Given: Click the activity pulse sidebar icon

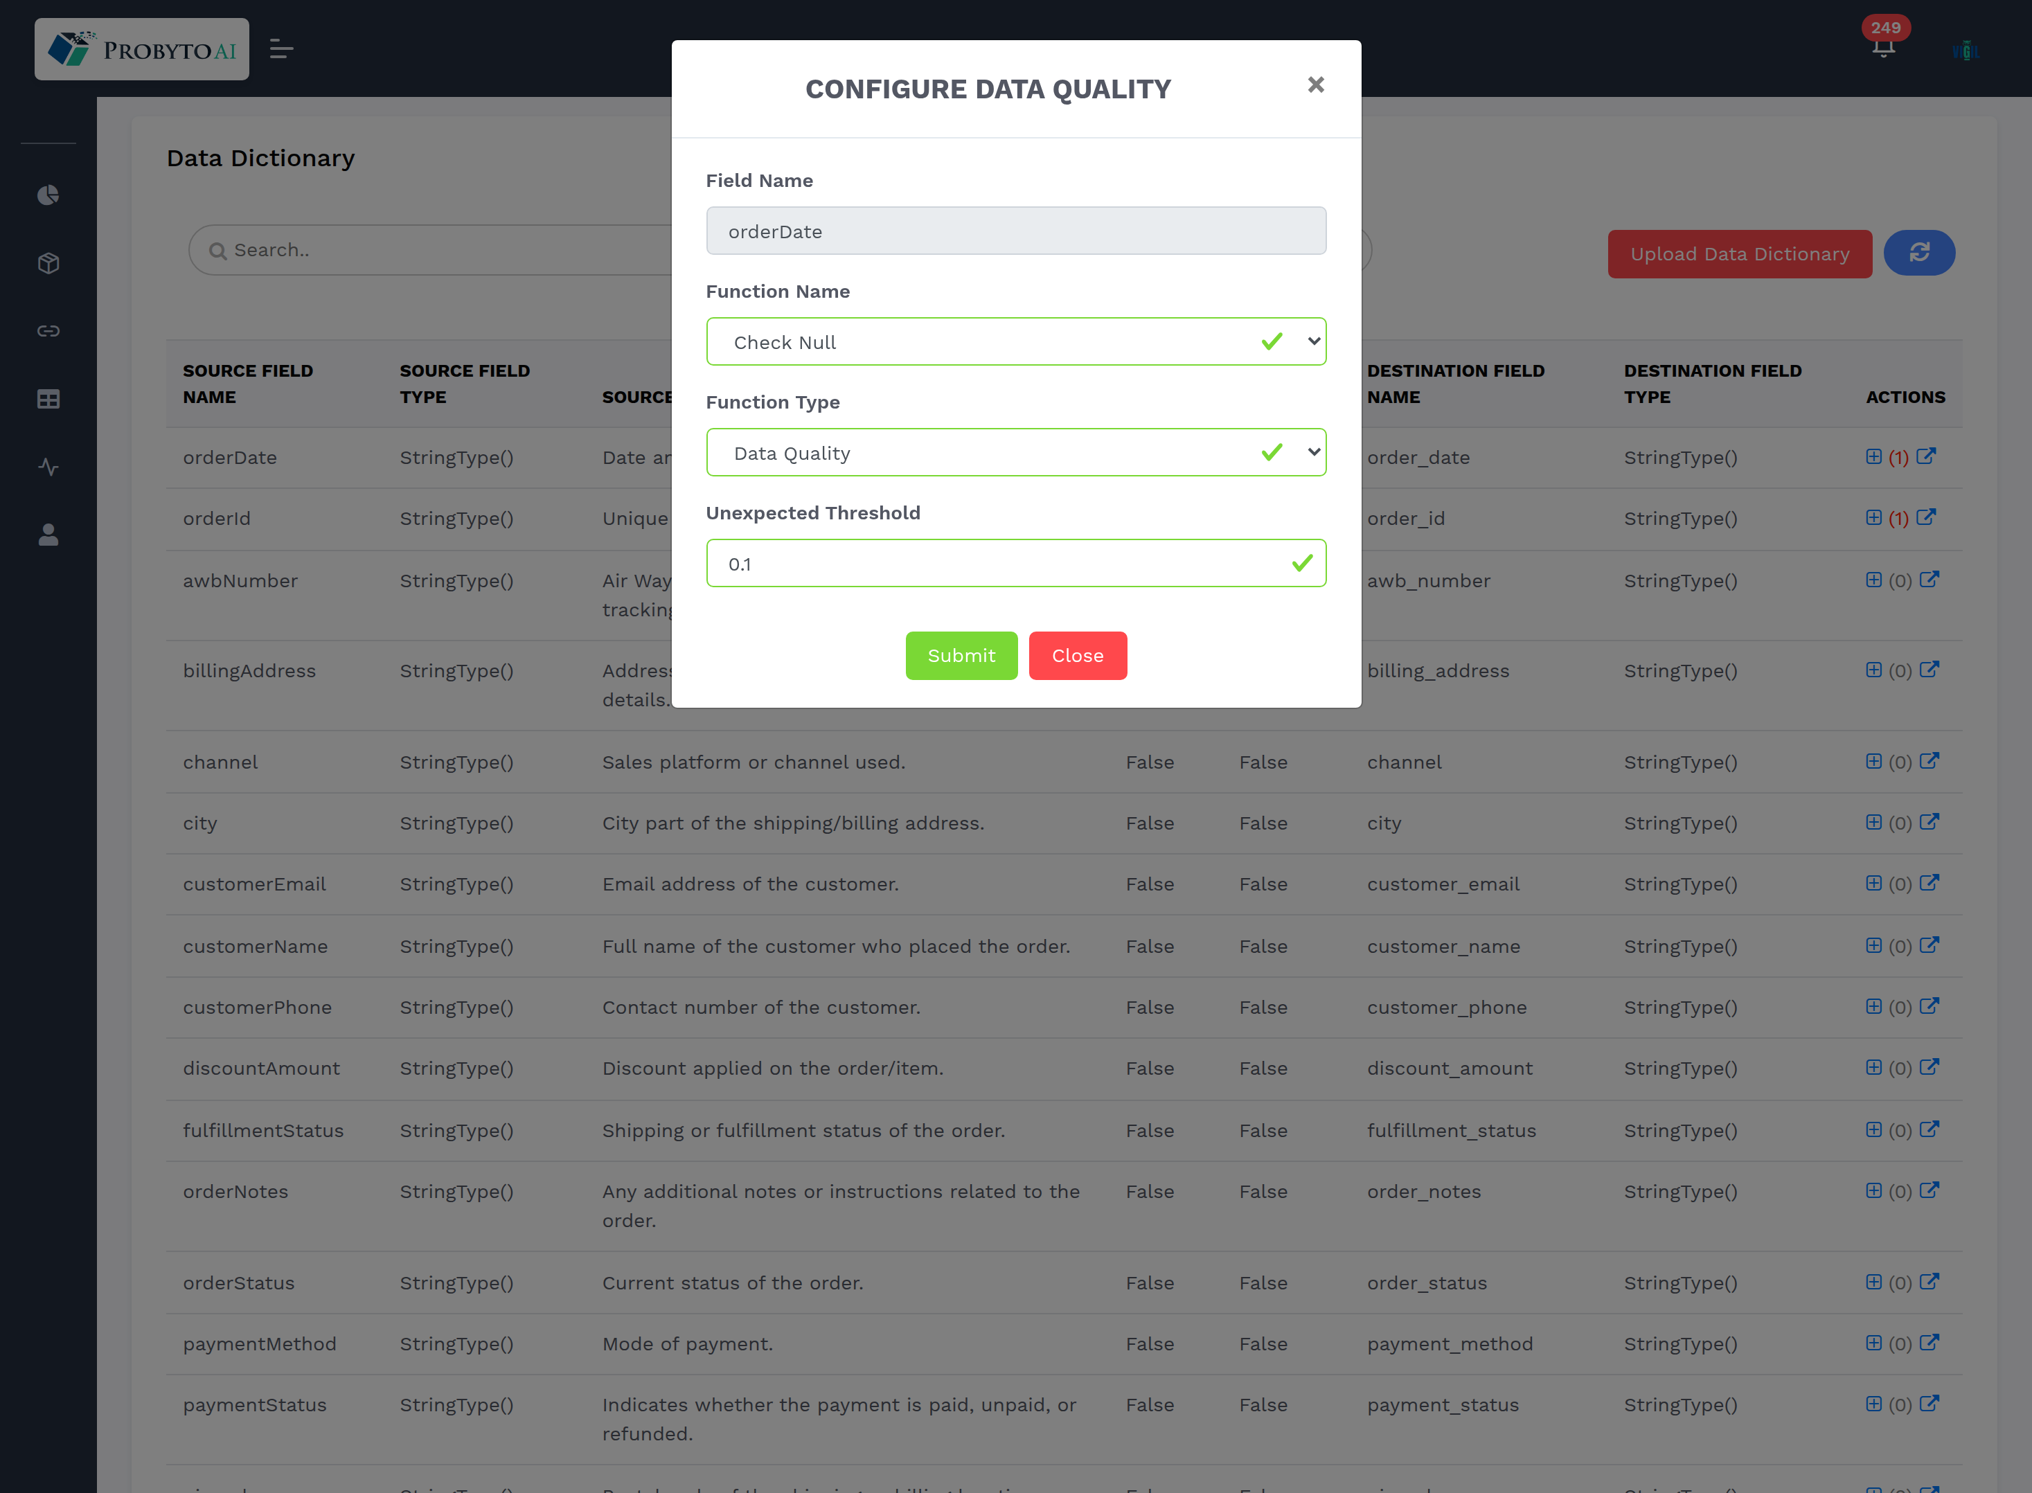Looking at the screenshot, I should [x=48, y=467].
